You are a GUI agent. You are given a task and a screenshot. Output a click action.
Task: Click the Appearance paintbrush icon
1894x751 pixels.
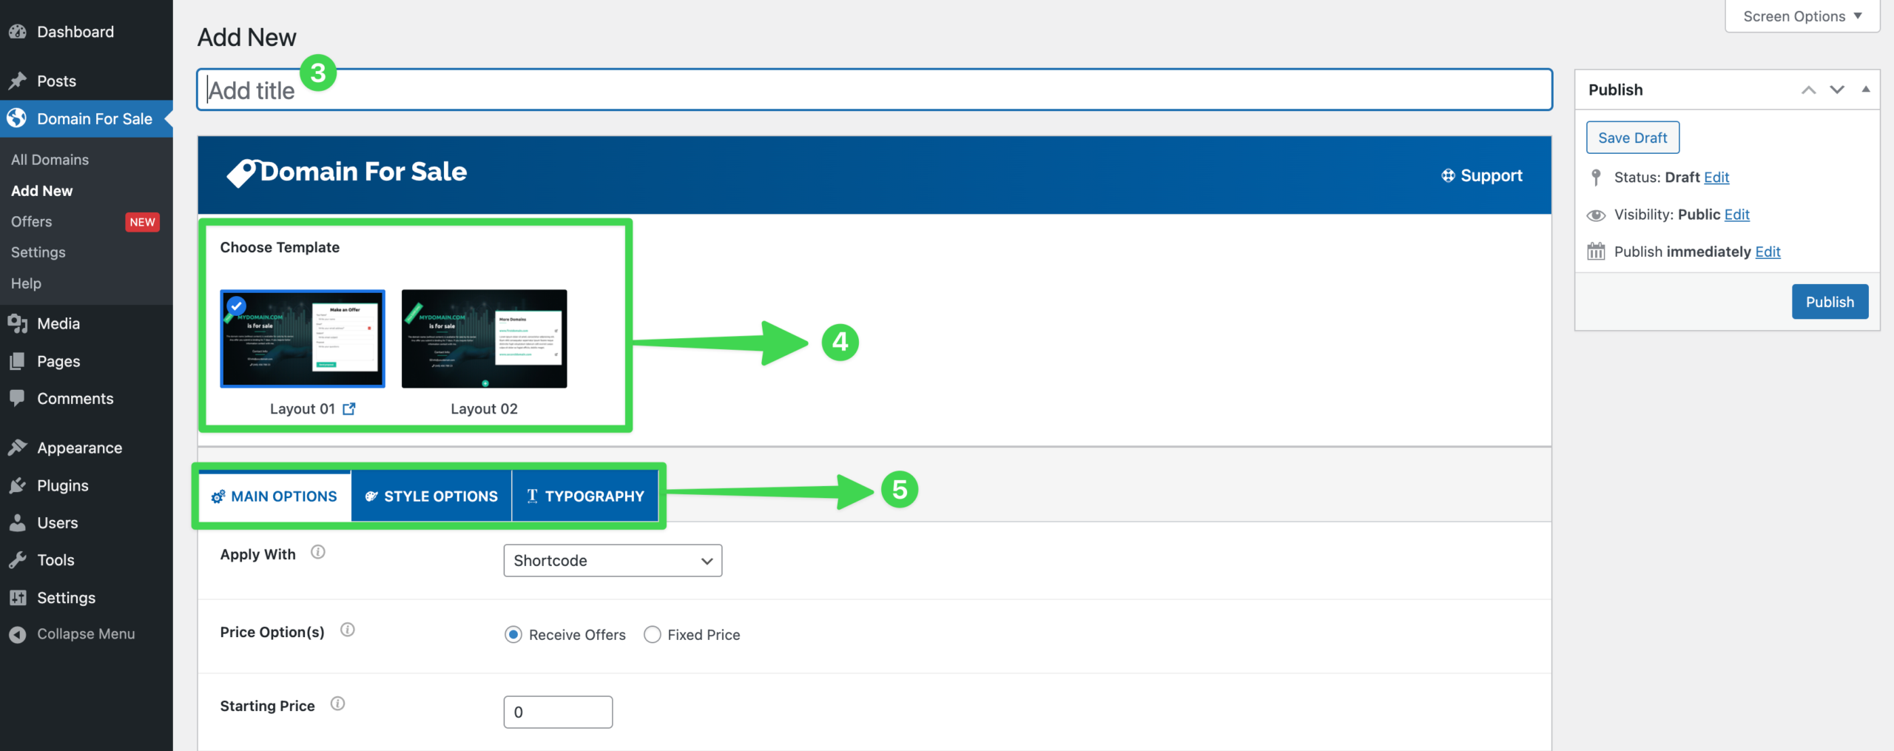pyautogui.click(x=18, y=448)
